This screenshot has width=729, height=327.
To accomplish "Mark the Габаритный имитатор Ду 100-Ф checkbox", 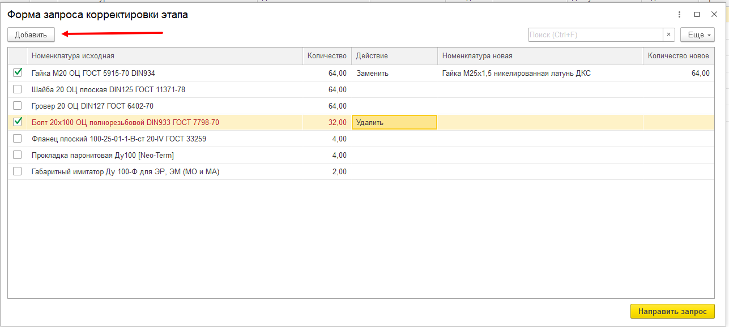I will [18, 171].
